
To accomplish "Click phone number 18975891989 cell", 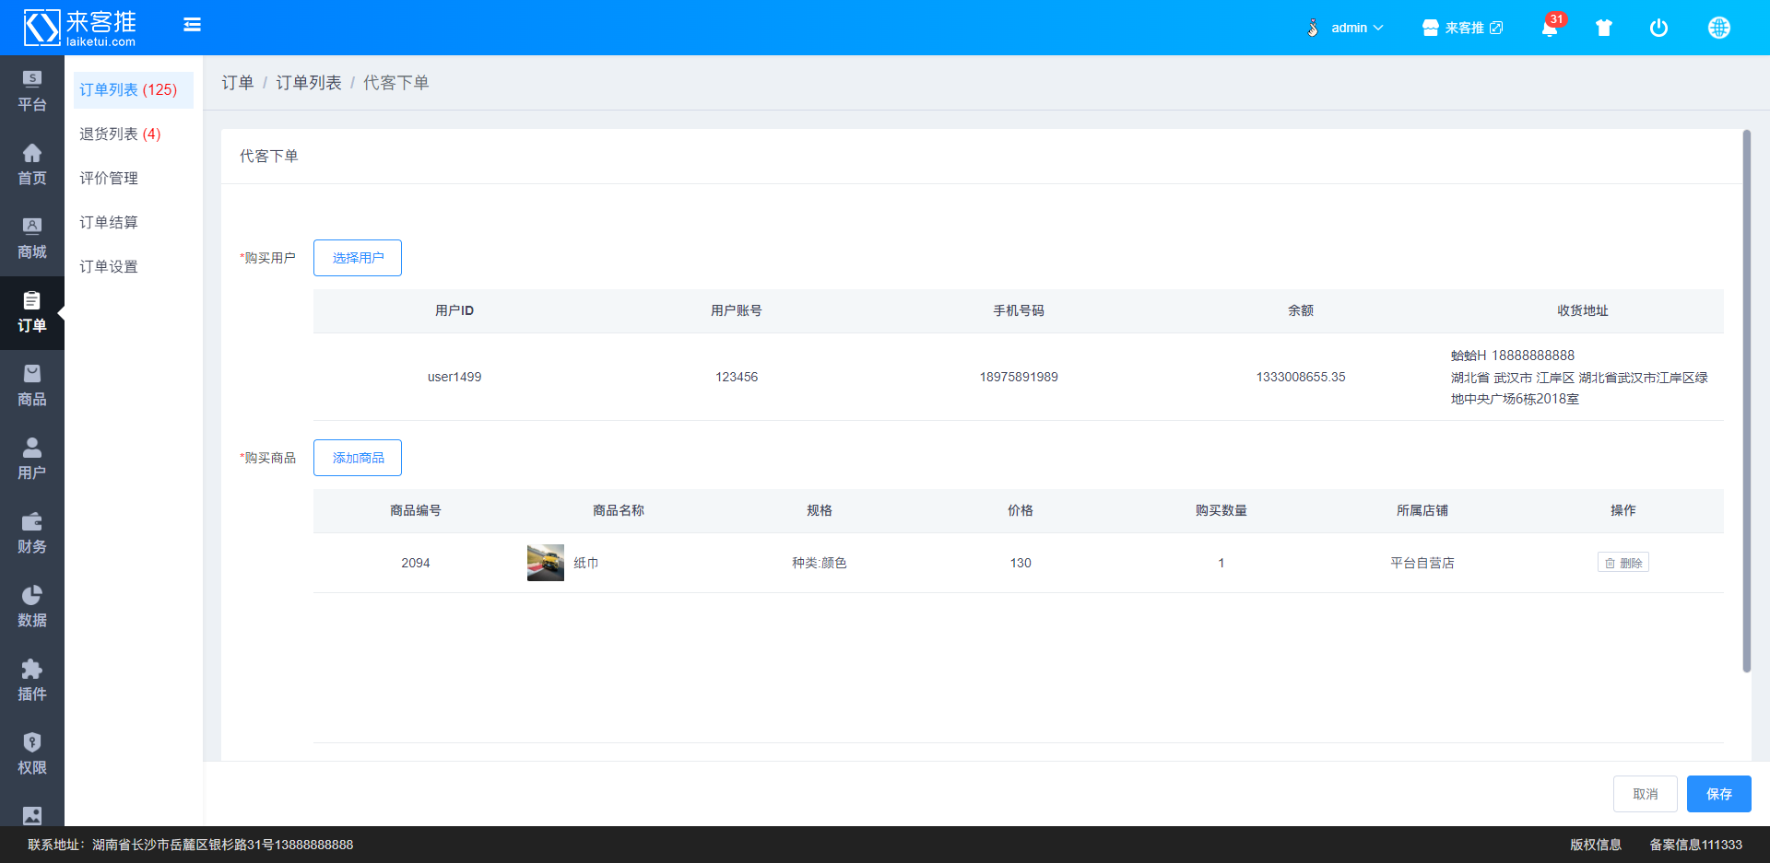I will pyautogui.click(x=1019, y=377).
